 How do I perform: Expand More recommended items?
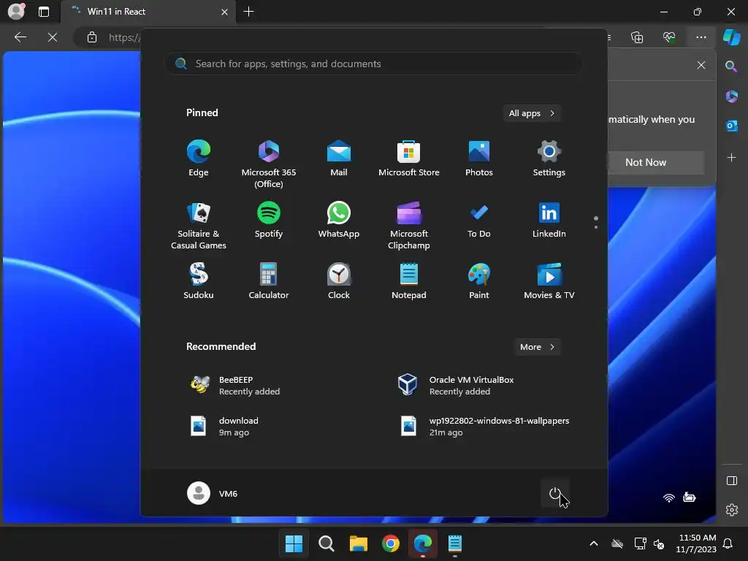pyautogui.click(x=537, y=347)
